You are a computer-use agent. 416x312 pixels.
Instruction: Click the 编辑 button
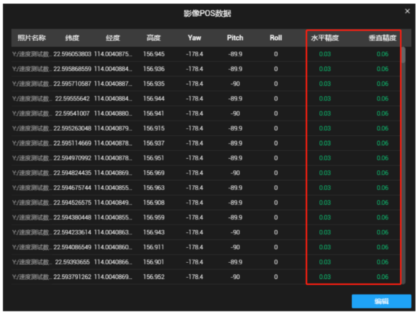pos(381,301)
